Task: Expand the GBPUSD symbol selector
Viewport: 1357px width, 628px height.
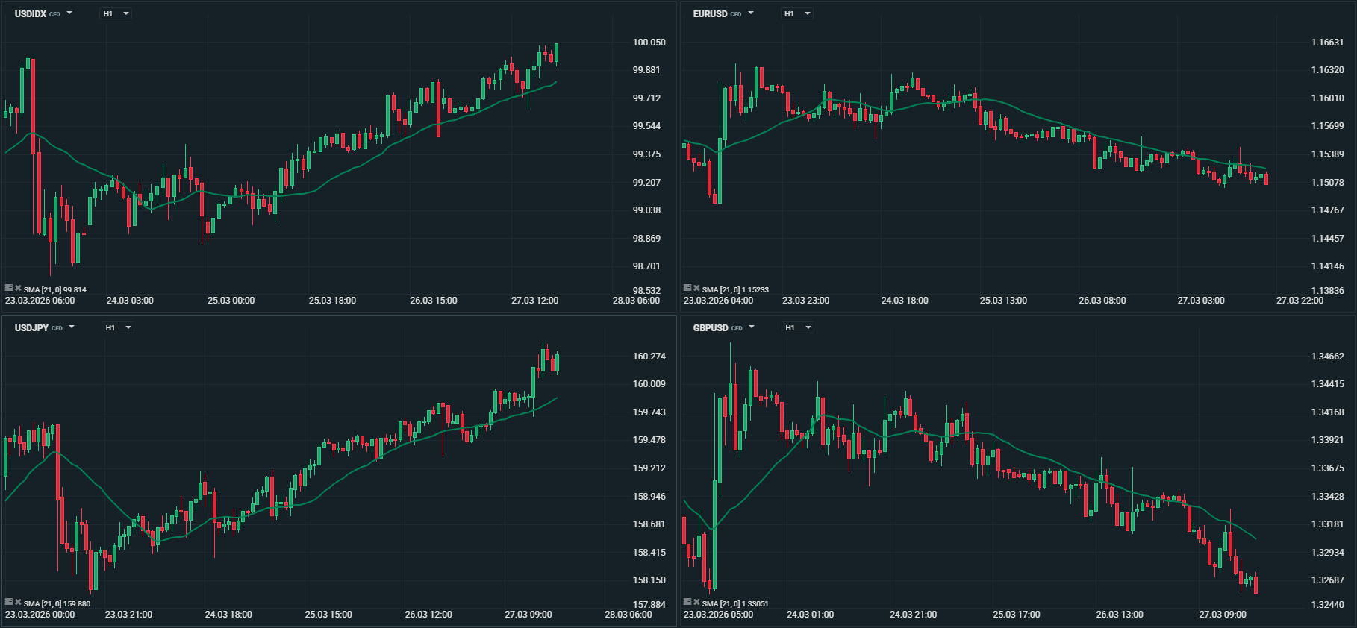Action: tap(751, 327)
